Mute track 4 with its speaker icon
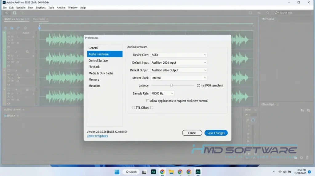 (9, 94)
